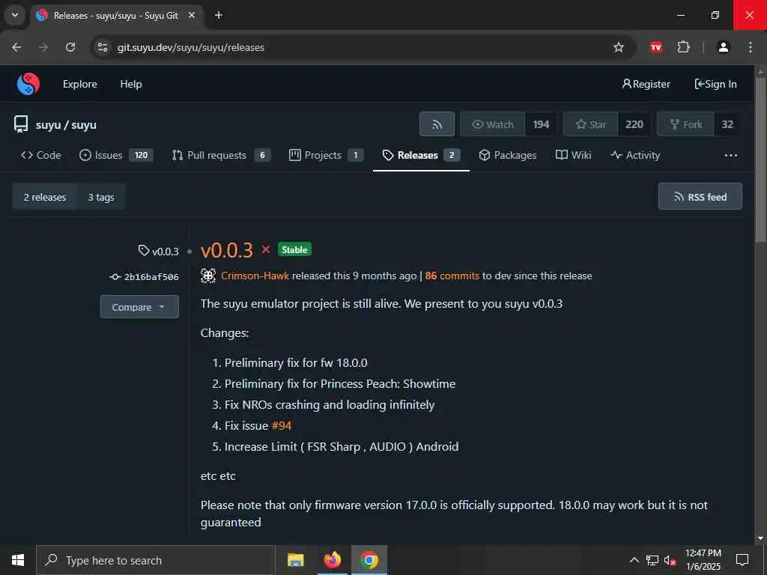Bookmark this page with the star icon
This screenshot has height=575, width=767.
(x=618, y=47)
